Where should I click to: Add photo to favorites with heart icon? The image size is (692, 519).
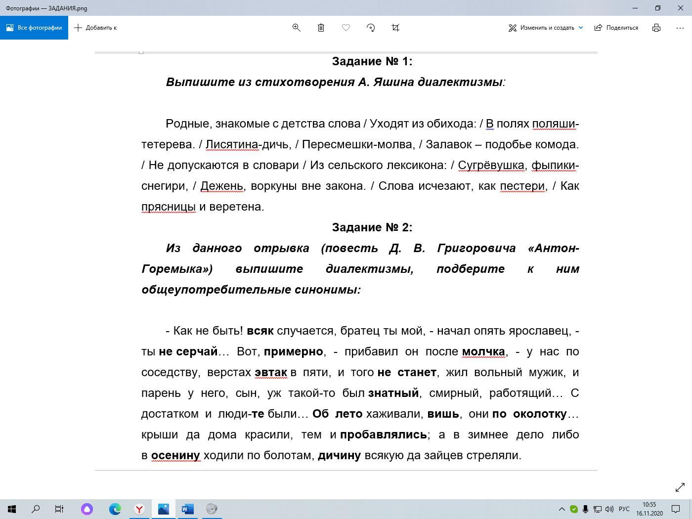tap(346, 28)
